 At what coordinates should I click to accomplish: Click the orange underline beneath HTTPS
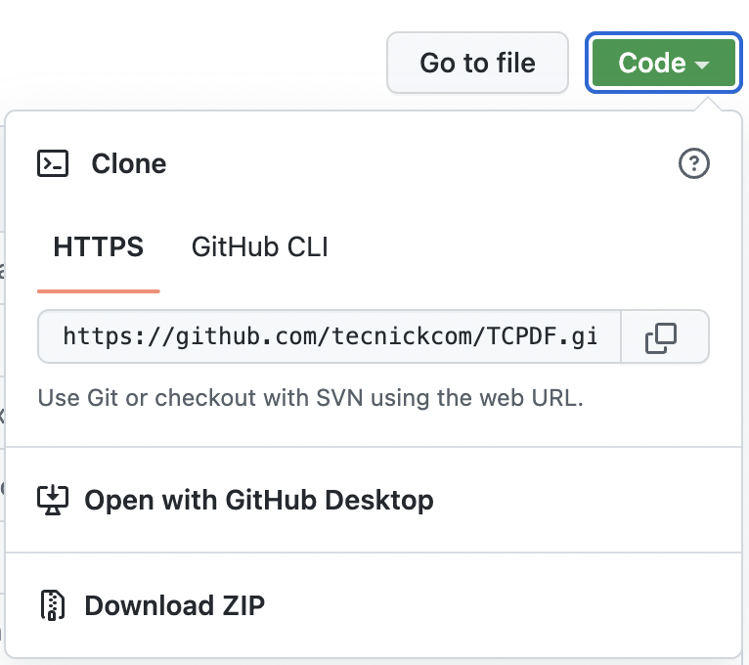tap(98, 290)
